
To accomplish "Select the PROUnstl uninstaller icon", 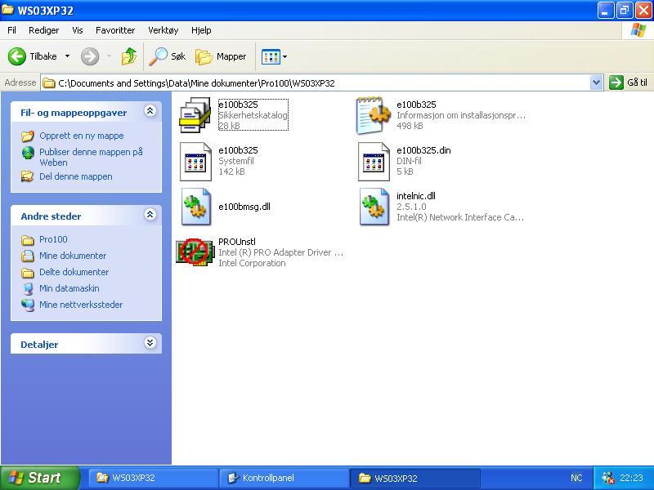I will (x=195, y=252).
